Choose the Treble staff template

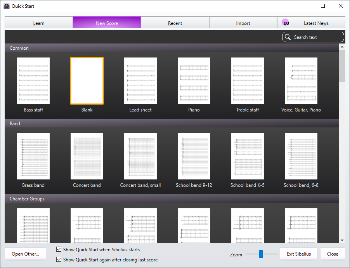[x=248, y=81]
